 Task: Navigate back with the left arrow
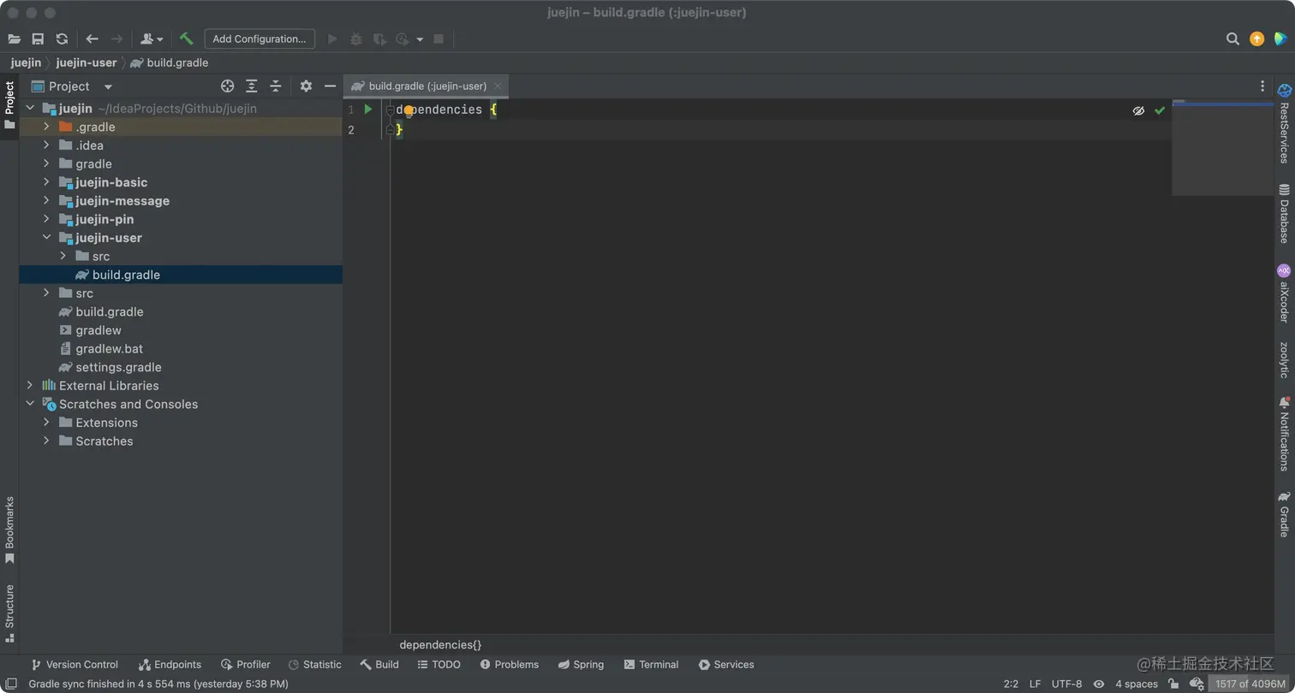point(92,38)
